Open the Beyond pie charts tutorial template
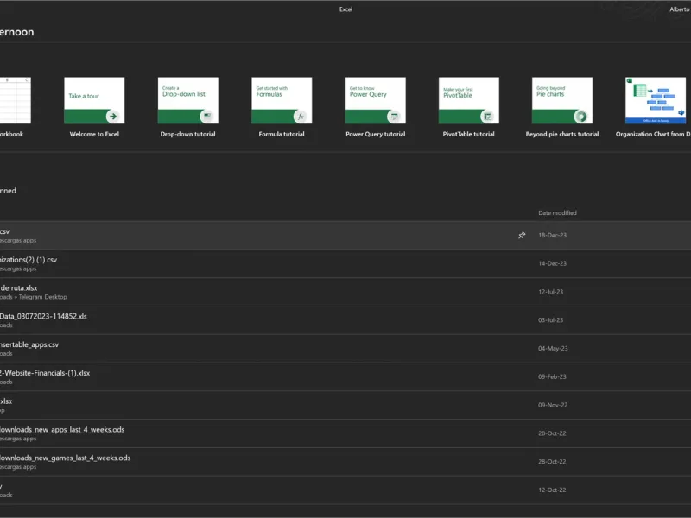This screenshot has height=518, width=691. tap(562, 100)
